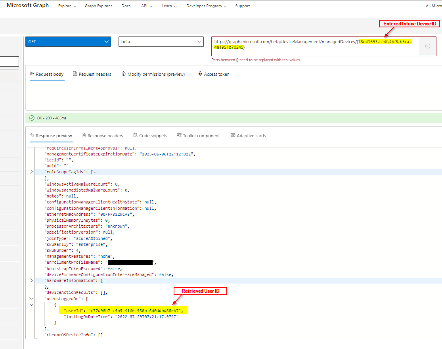Click the empty sidebar search box

9,61
